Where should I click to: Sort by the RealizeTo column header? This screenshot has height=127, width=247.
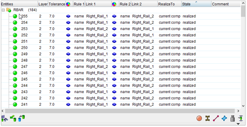170,4
